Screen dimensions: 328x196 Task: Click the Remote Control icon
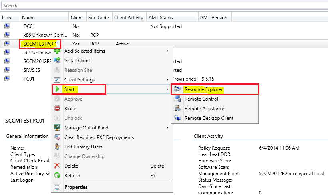tap(177, 99)
